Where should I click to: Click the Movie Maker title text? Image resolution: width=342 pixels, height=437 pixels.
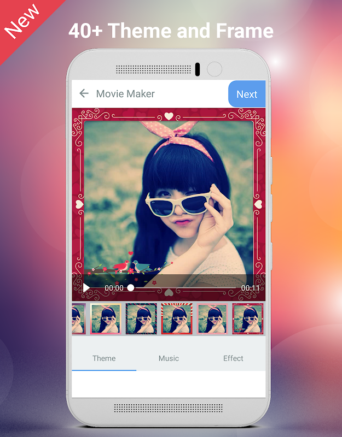pyautogui.click(x=125, y=93)
